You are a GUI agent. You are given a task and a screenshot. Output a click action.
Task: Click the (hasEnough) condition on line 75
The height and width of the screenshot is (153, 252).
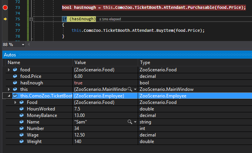coord(82,19)
